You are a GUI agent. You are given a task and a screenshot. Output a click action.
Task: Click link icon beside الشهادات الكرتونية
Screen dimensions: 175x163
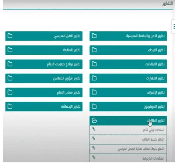pyautogui.click(x=94, y=157)
